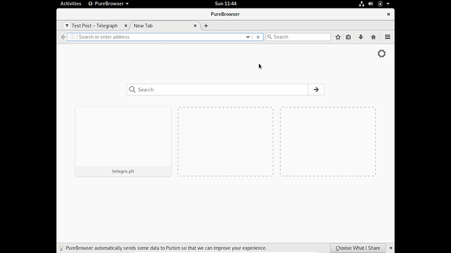Bookmark this page with the star icon
This screenshot has height=253, width=451.
coord(338,37)
